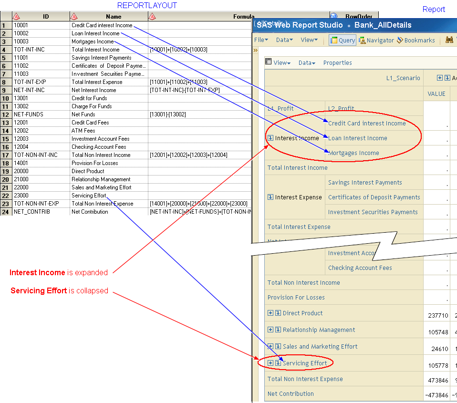Image resolution: width=457 pixels, height=403 pixels.
Task: Click the binoculars search icon
Action: 449,40
